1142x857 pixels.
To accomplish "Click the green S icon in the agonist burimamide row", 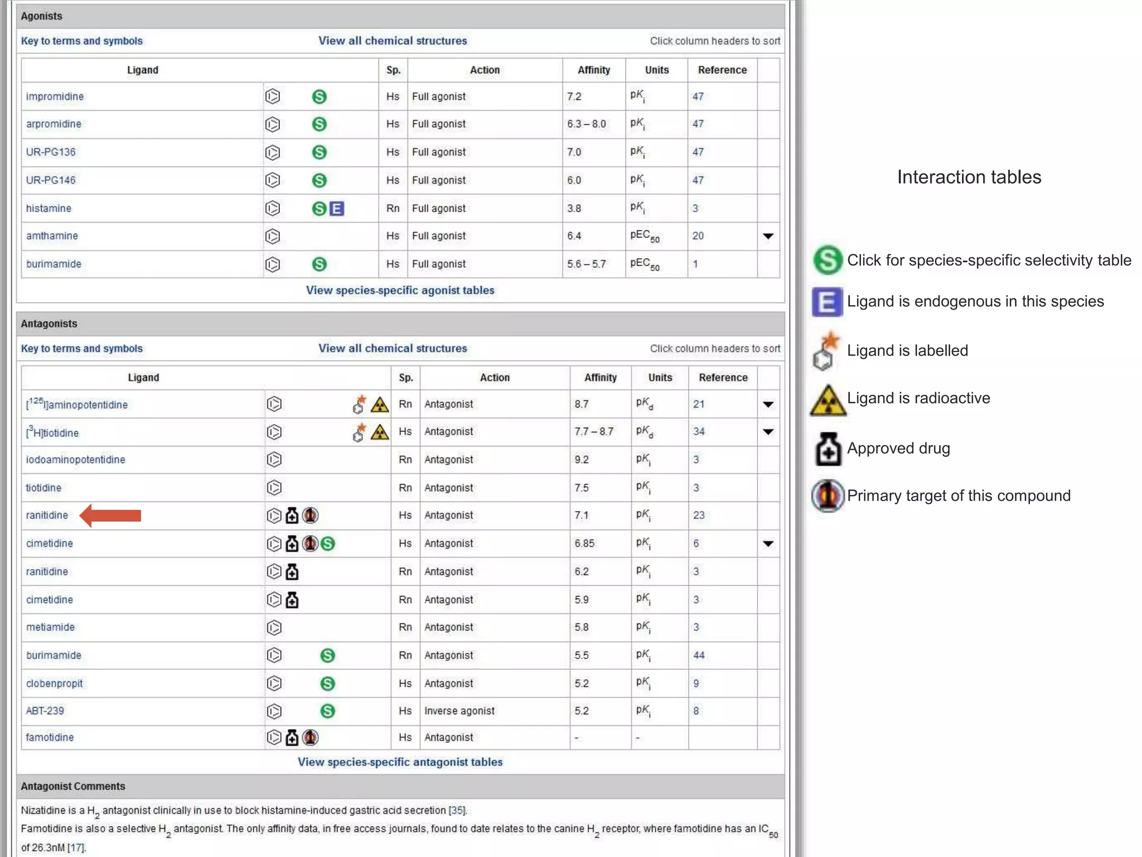I will pyautogui.click(x=320, y=264).
